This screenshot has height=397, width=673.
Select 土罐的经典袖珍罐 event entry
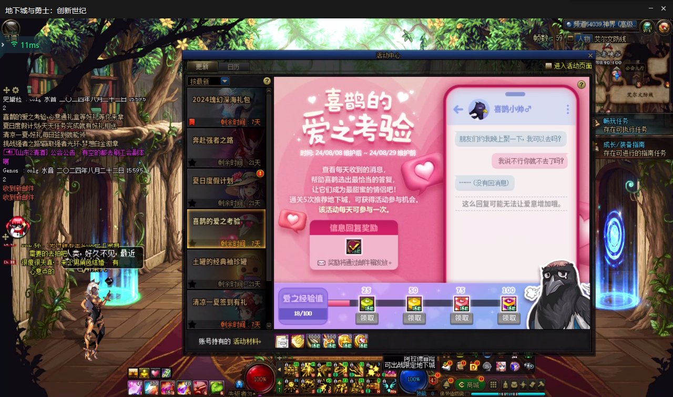227,269
